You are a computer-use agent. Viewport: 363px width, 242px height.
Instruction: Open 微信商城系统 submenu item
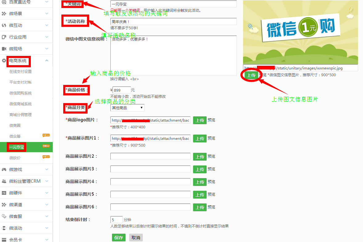pos(20,104)
